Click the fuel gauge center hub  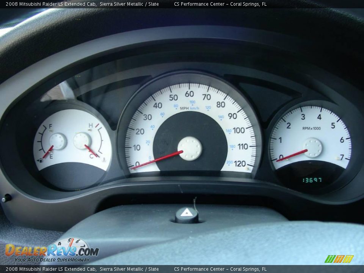(x=58, y=141)
